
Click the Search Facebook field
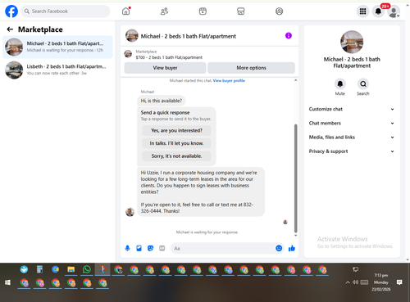(x=66, y=11)
